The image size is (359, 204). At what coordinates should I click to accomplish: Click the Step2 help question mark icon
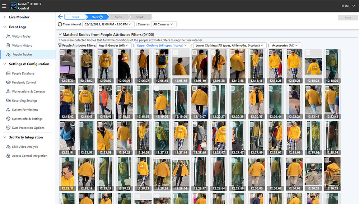(101, 17)
